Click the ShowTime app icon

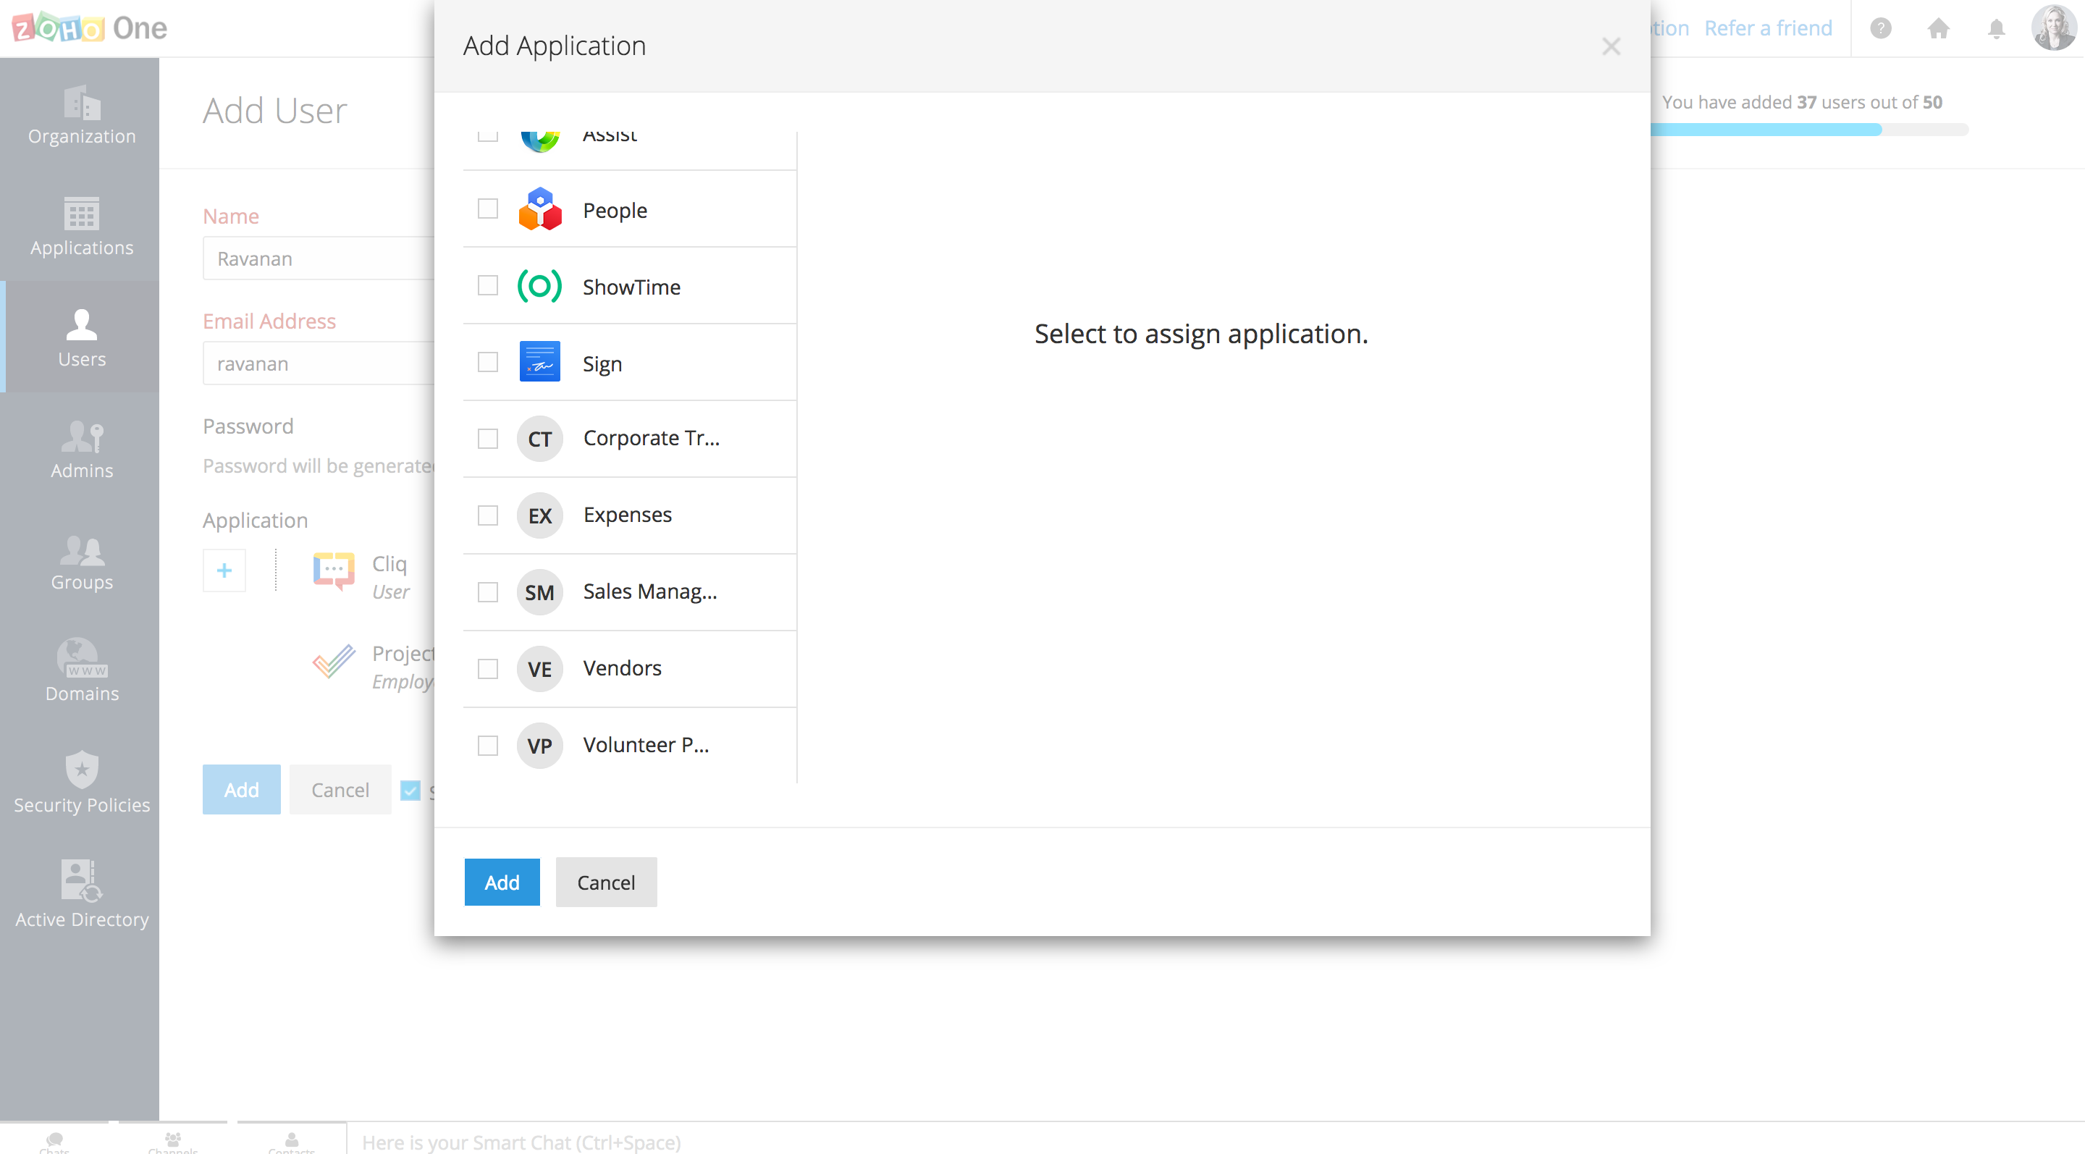click(540, 286)
